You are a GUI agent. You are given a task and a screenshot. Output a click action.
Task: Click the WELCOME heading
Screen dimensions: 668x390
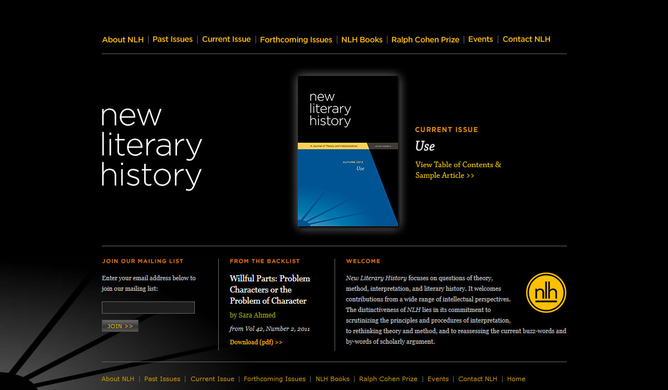(363, 261)
